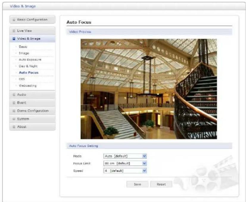Click the blue icon beside Video & Image
This screenshot has width=246, height=202.
pos(14,39)
